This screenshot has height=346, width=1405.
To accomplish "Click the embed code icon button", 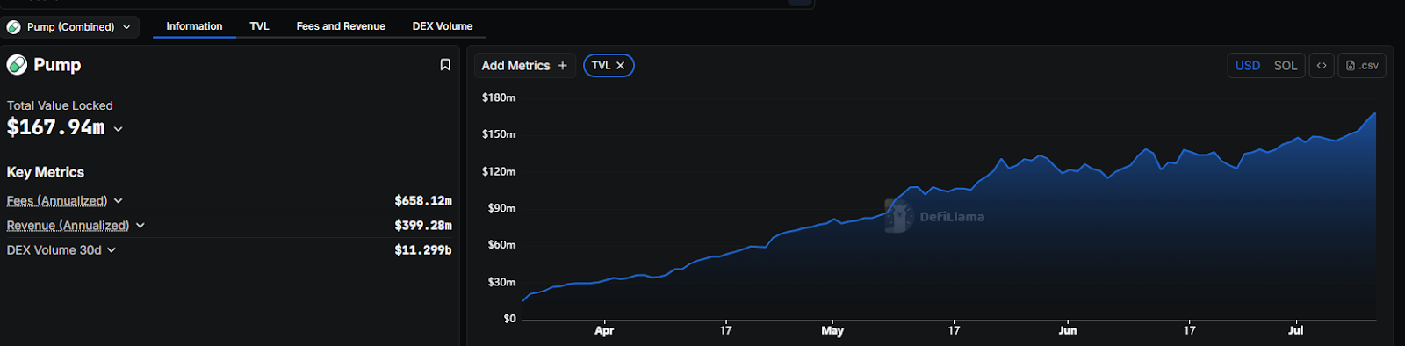I will [1322, 66].
